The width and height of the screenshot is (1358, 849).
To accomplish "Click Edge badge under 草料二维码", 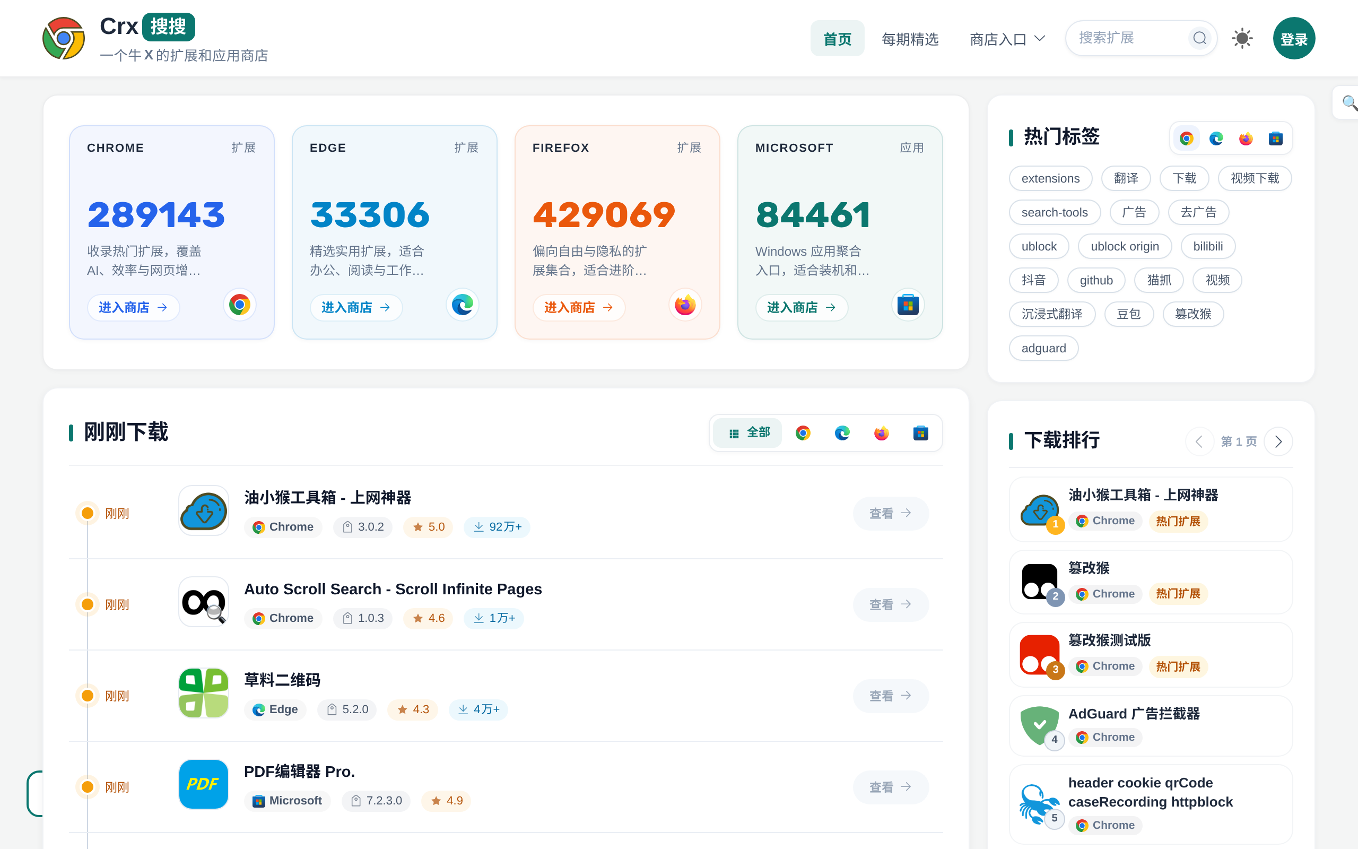I will [x=275, y=710].
